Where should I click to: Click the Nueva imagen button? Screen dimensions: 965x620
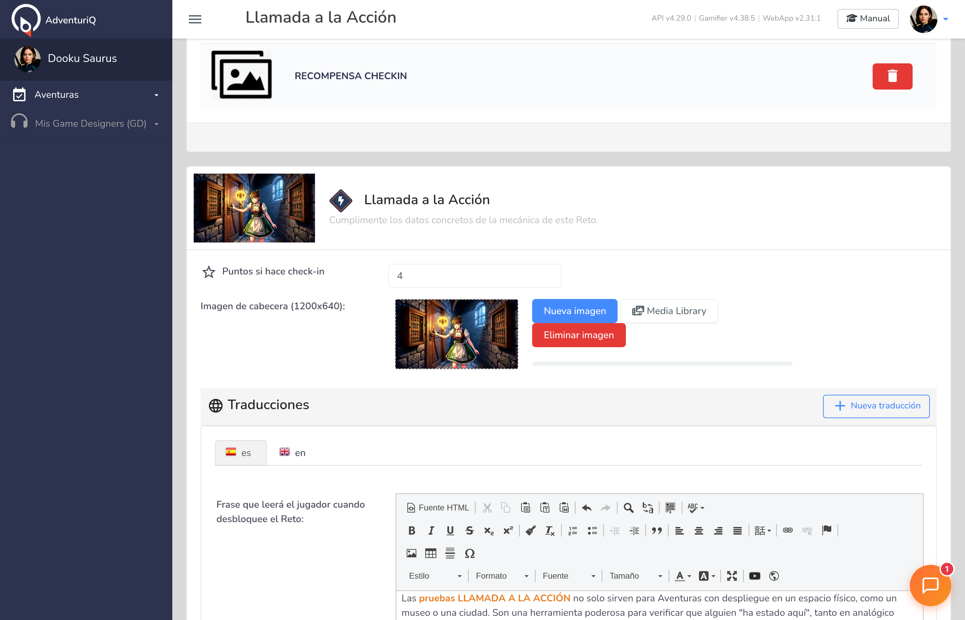pos(574,311)
